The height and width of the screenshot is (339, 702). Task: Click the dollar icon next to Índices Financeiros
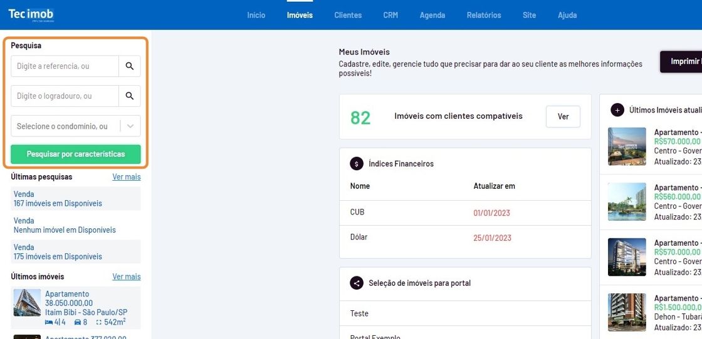click(357, 164)
